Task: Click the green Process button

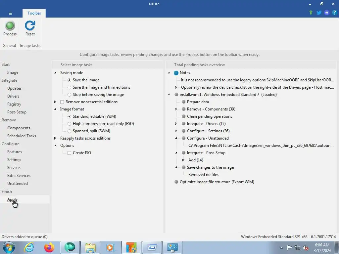Action: pos(10,28)
